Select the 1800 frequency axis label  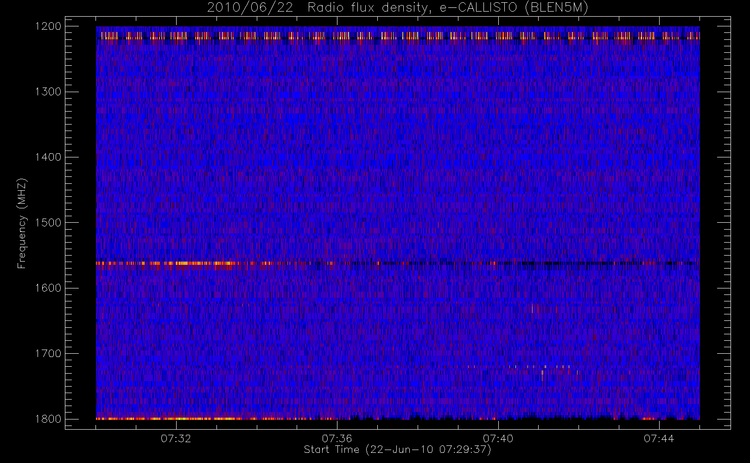(48, 419)
